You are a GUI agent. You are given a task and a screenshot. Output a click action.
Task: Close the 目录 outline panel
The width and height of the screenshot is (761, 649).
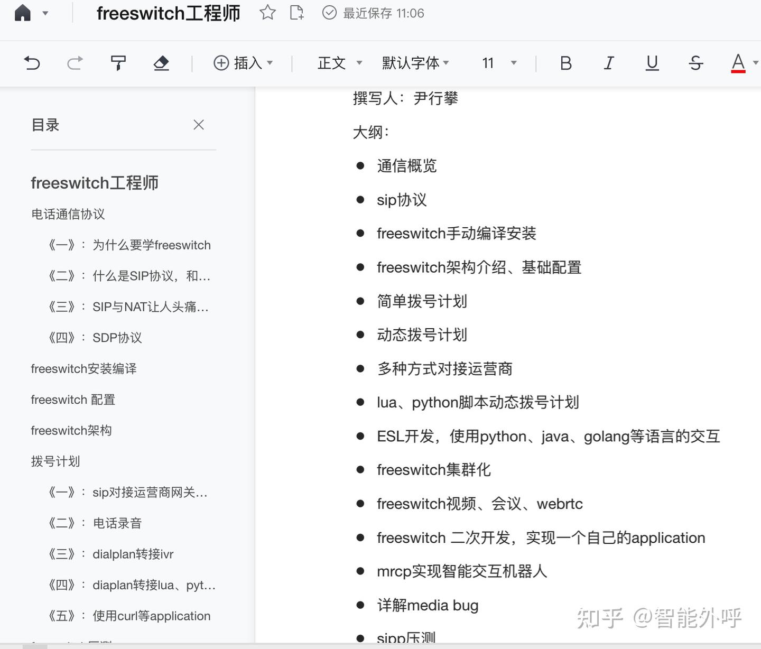tap(199, 125)
